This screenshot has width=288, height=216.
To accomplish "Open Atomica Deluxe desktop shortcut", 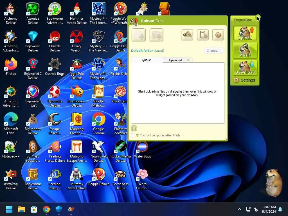I will click(33, 13).
